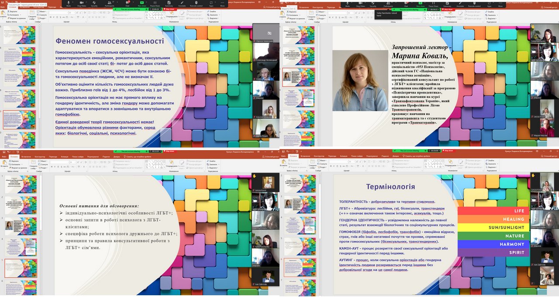
Task: Toggle Stop Video above the Феномен гомосексуальності slide
Action: point(81,3)
